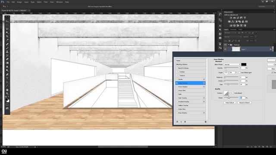Screen dimensions: 276x155
Task: Switch to the Paths tab
Action: click(240, 30)
